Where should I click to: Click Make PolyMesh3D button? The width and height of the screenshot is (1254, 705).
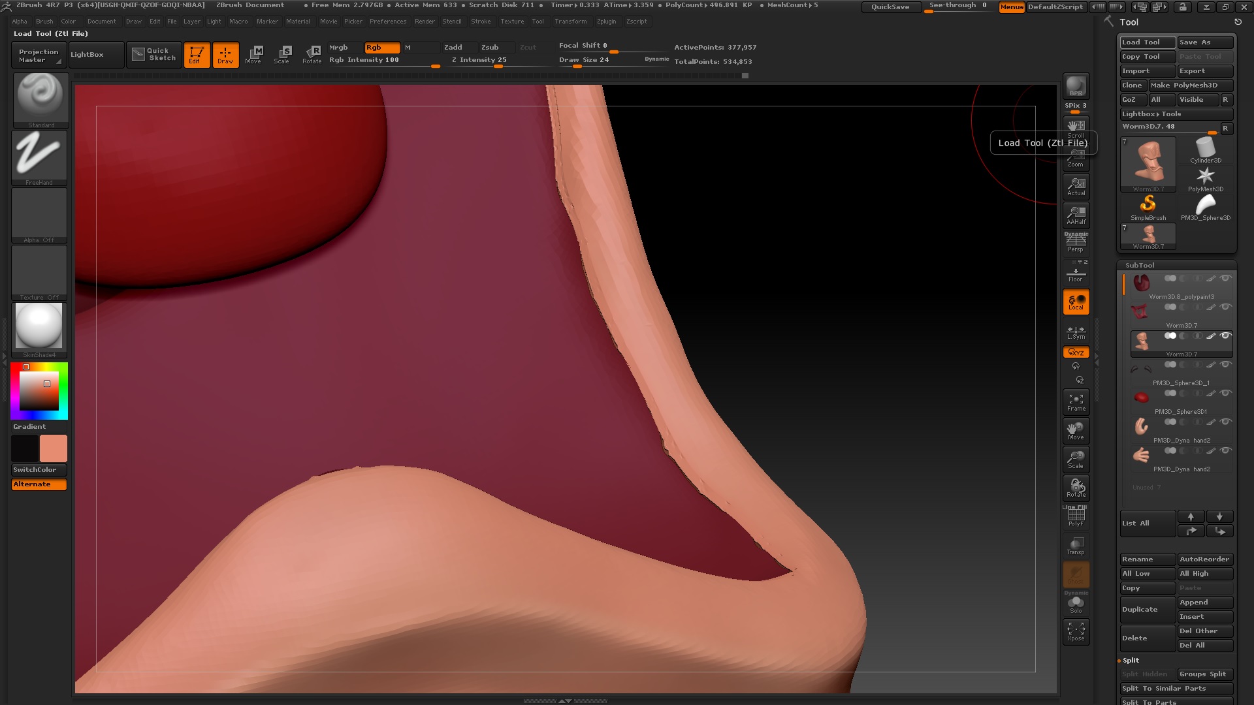[x=1191, y=86]
